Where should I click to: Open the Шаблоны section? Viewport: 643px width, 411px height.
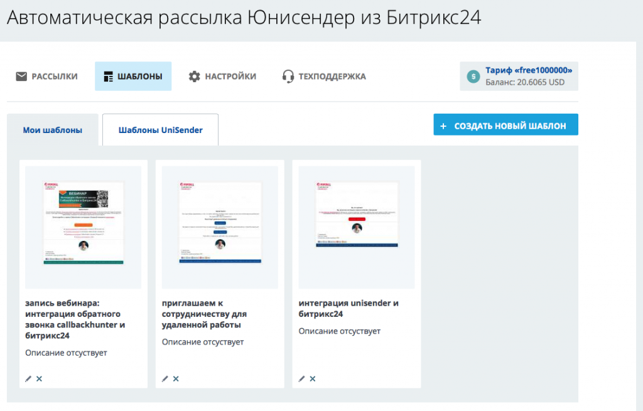pyautogui.click(x=133, y=77)
